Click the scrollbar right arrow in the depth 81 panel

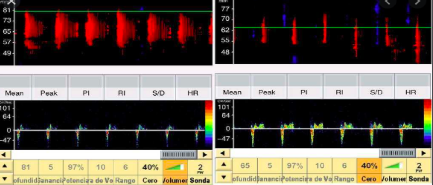point(205,154)
